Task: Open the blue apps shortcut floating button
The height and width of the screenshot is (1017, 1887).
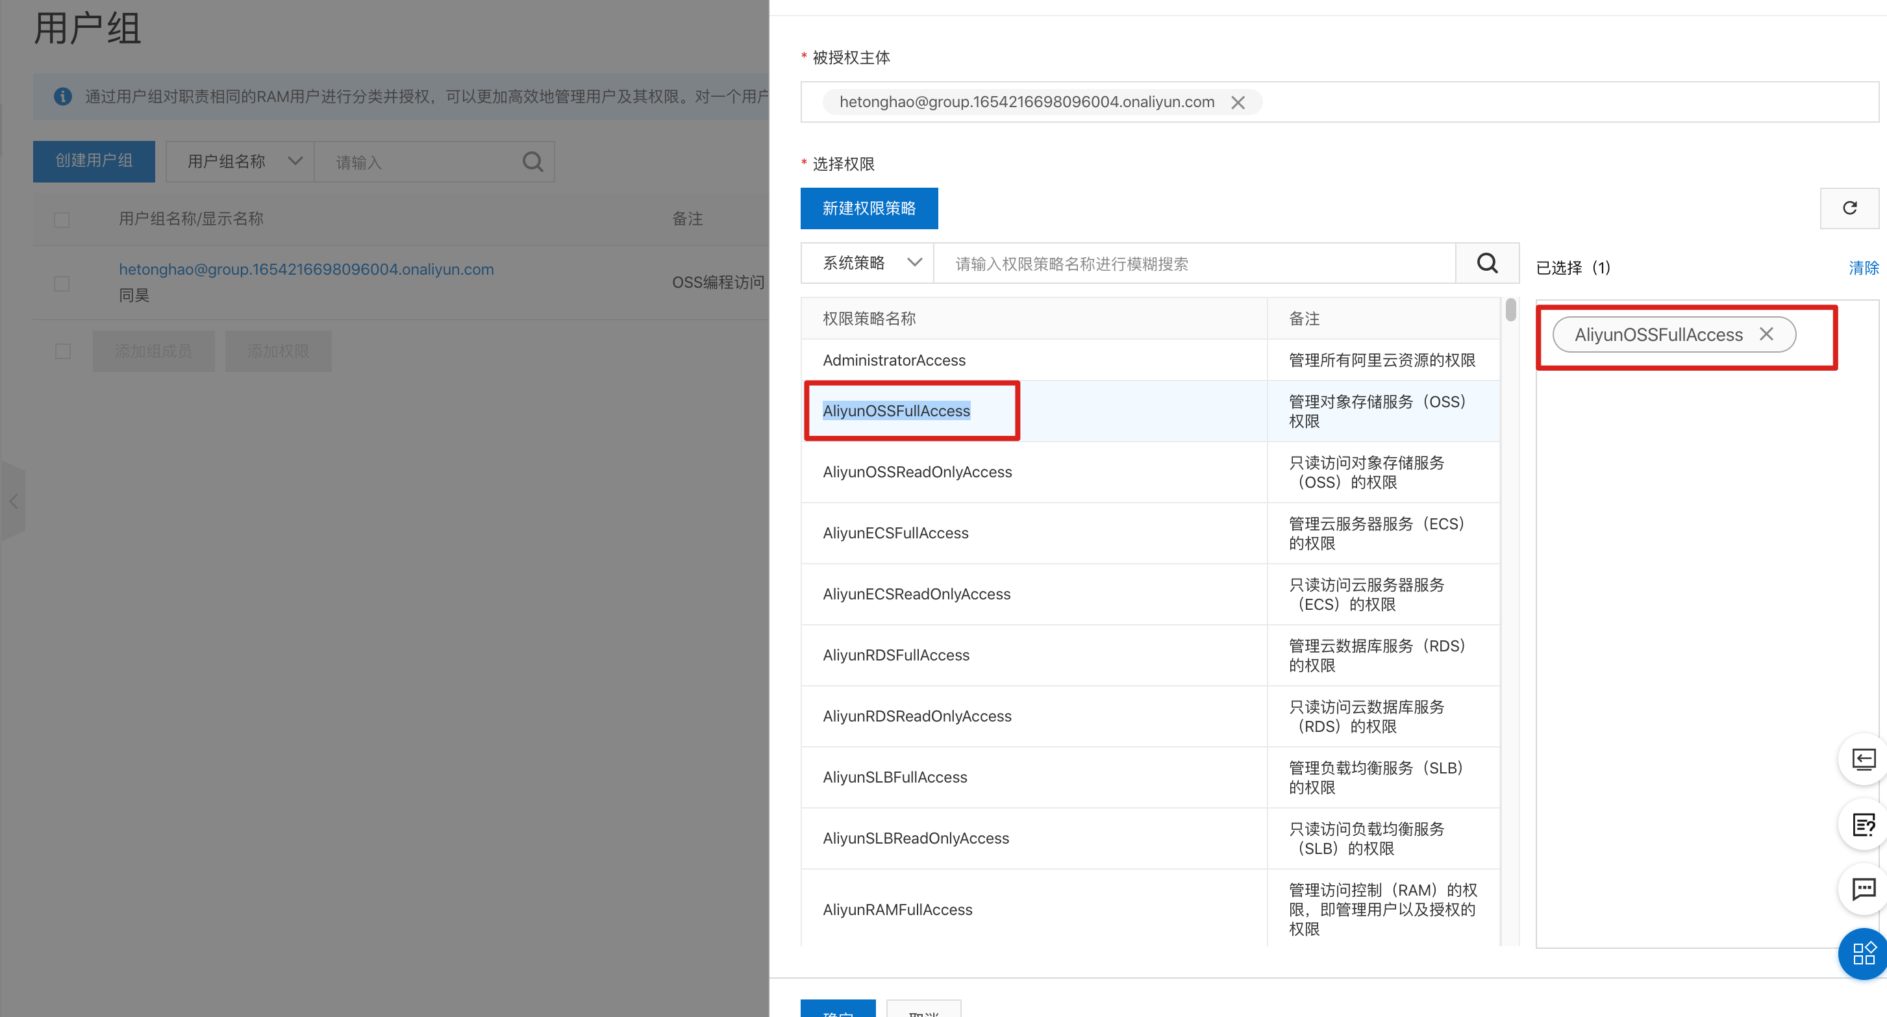Action: tap(1864, 954)
